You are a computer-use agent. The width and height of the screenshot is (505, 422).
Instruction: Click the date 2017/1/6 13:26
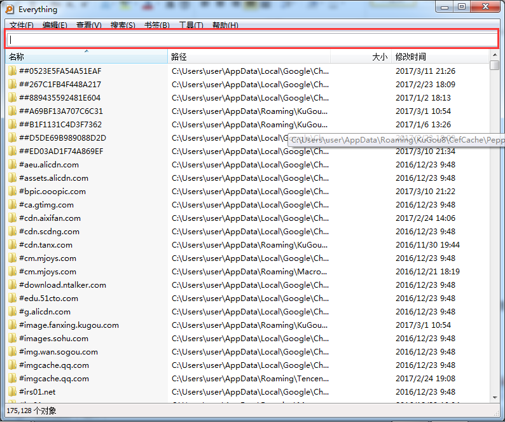click(x=423, y=125)
